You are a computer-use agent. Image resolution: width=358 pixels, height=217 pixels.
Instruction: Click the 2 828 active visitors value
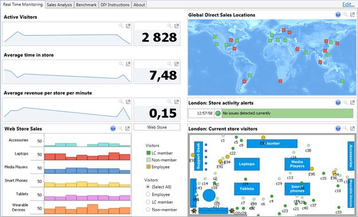click(x=159, y=37)
